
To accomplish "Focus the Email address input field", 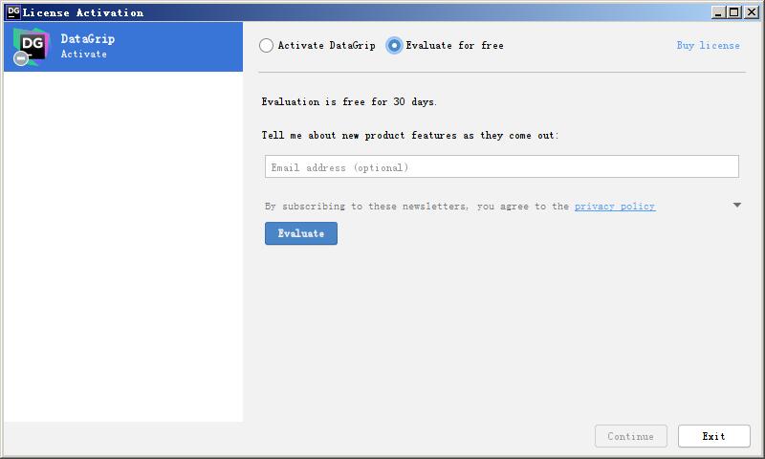I will [501, 166].
